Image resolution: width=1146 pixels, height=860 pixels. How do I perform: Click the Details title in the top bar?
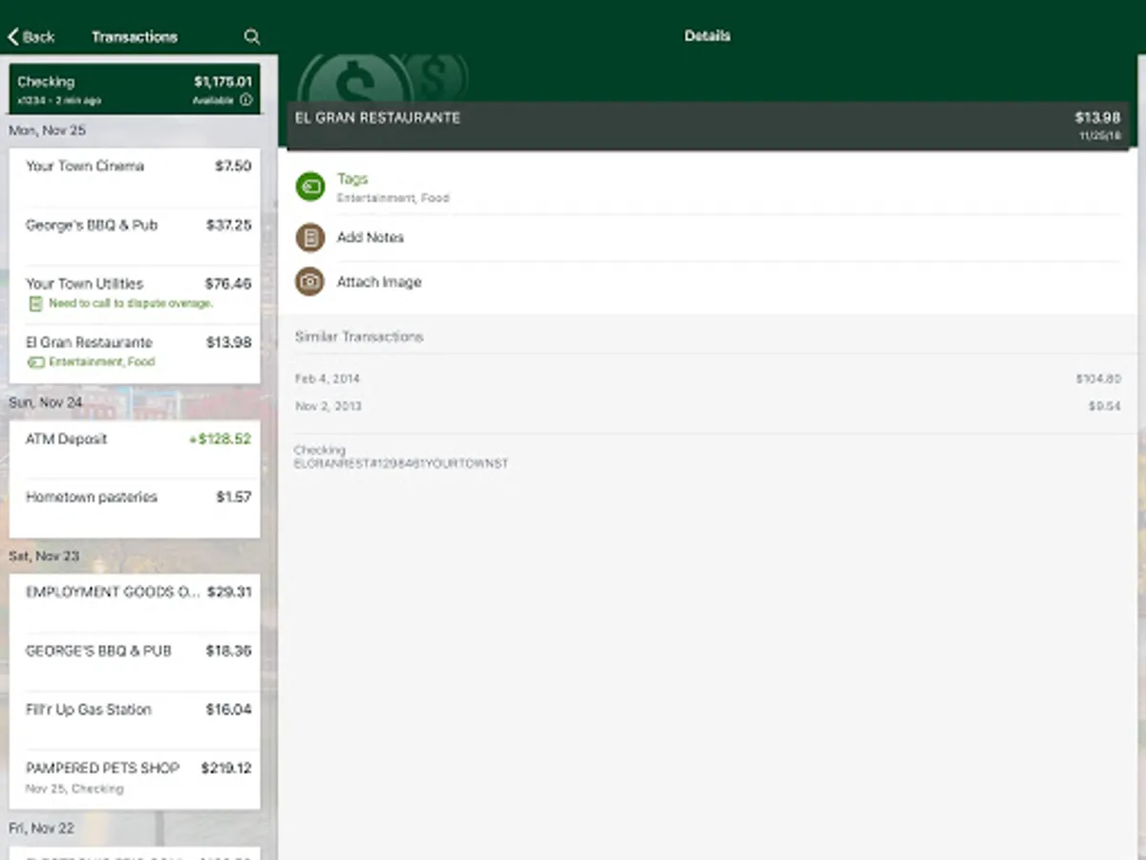(708, 35)
